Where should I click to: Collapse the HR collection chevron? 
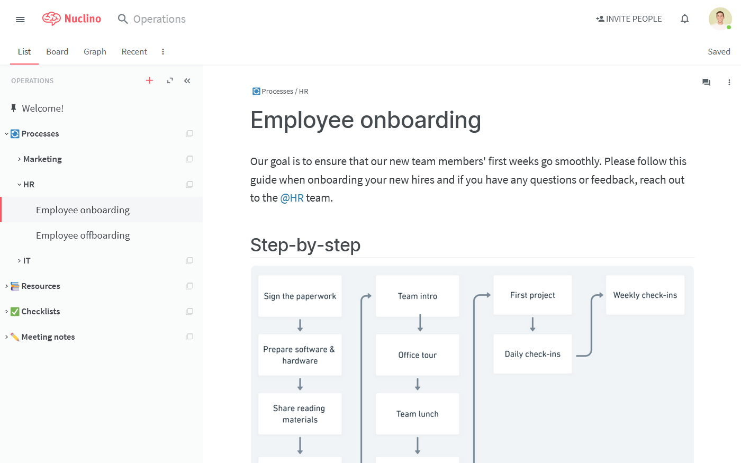tap(19, 185)
